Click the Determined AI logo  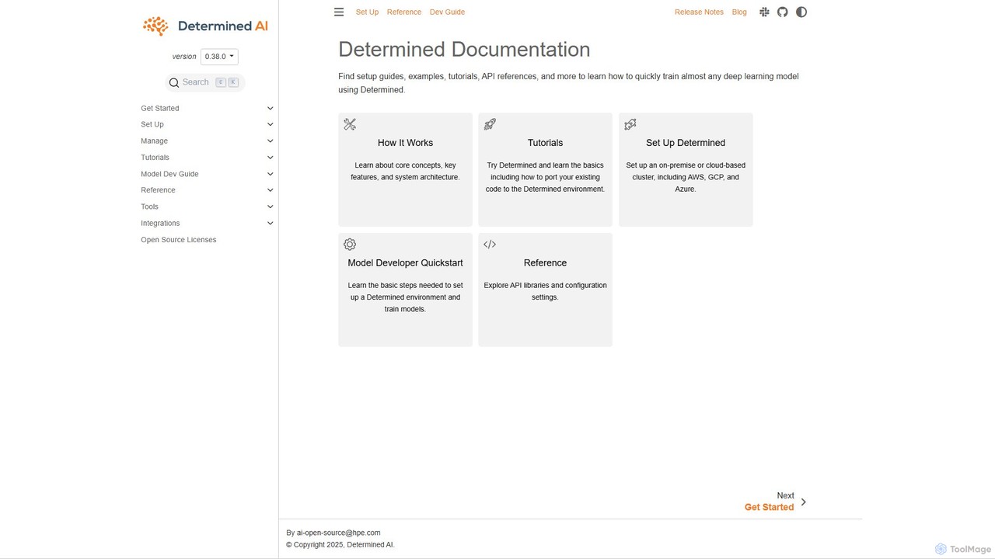[x=205, y=26]
